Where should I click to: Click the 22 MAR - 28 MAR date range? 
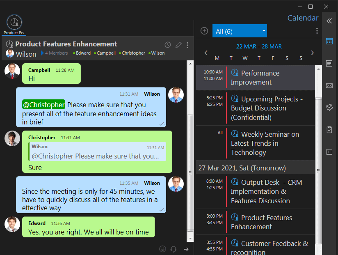click(x=259, y=46)
